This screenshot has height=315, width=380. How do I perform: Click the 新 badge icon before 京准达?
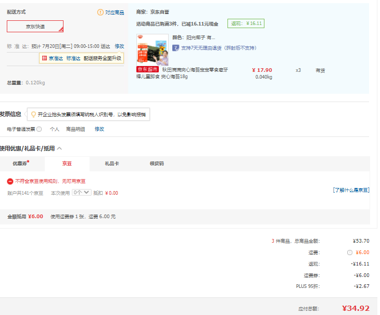[x=44, y=58]
